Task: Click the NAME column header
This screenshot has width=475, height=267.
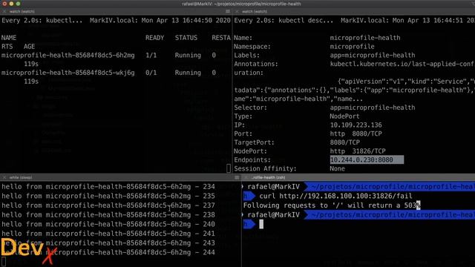Action: pos(9,38)
